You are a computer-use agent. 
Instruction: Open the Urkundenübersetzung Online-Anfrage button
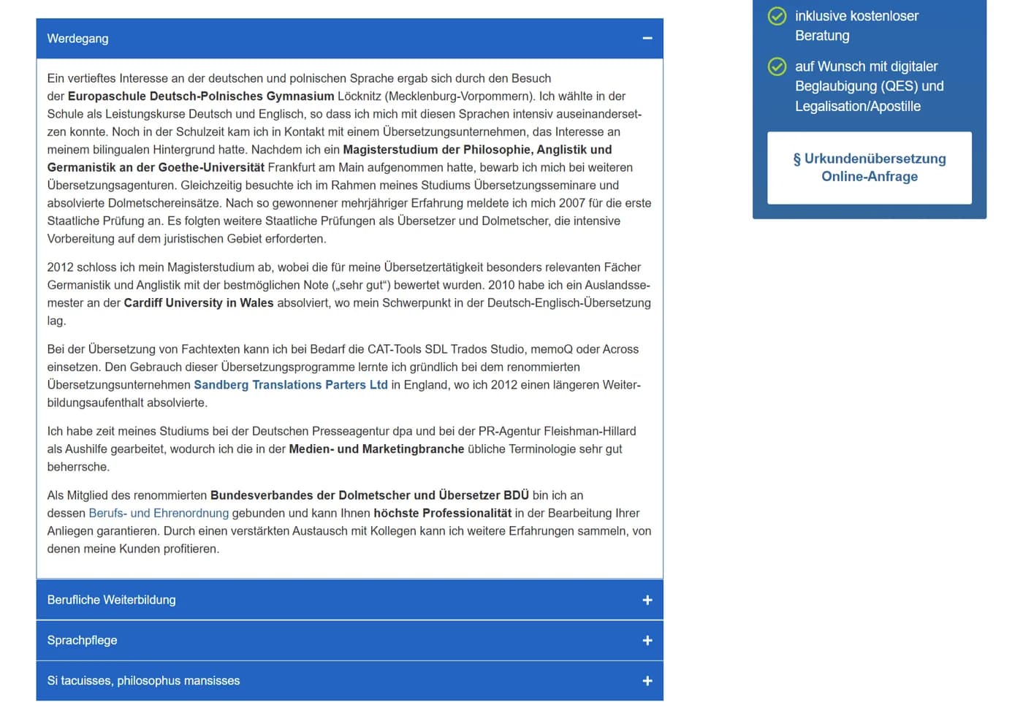pos(870,167)
